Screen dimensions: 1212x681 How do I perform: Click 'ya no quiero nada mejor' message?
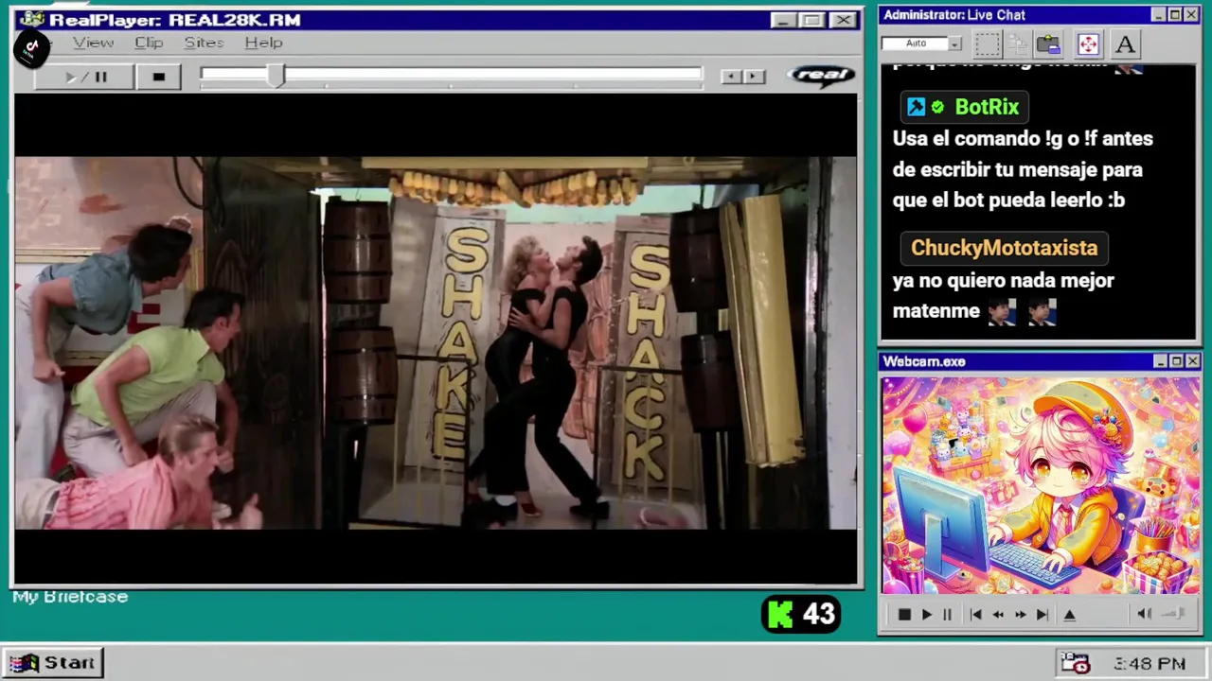pyautogui.click(x=1003, y=280)
